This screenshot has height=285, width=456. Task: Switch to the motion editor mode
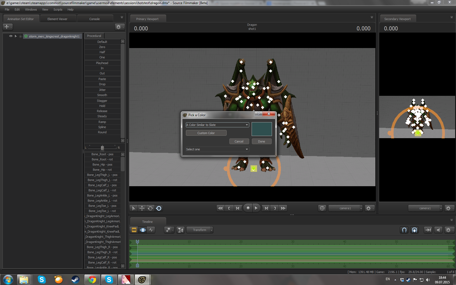click(x=143, y=230)
